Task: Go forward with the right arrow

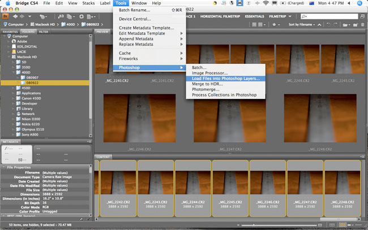Action: 22,16
